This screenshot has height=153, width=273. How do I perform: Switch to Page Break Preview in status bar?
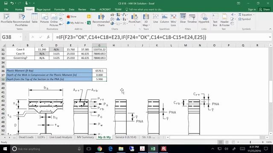(233, 142)
